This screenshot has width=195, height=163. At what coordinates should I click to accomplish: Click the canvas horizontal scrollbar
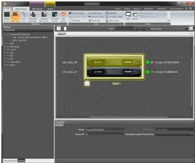(x=129, y=117)
